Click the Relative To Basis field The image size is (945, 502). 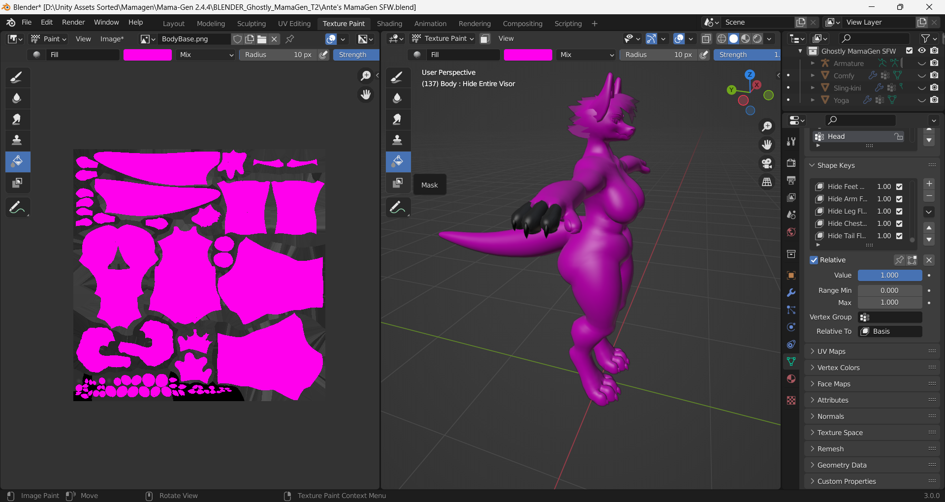click(890, 331)
